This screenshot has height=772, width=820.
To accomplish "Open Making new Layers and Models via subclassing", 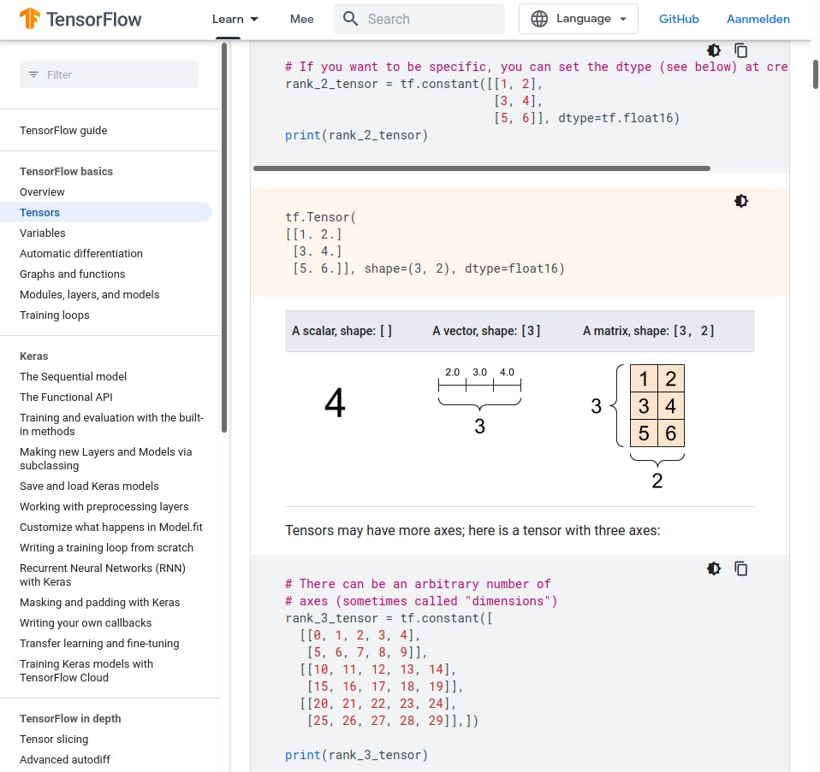I will pos(105,458).
